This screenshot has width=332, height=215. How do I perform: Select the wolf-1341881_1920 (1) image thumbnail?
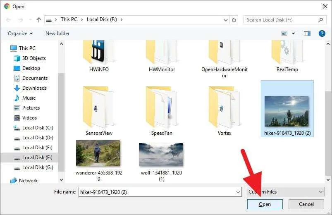coord(161,155)
